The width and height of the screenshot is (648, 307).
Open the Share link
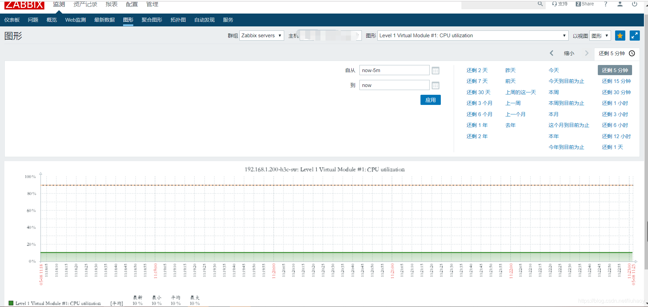tap(585, 4)
